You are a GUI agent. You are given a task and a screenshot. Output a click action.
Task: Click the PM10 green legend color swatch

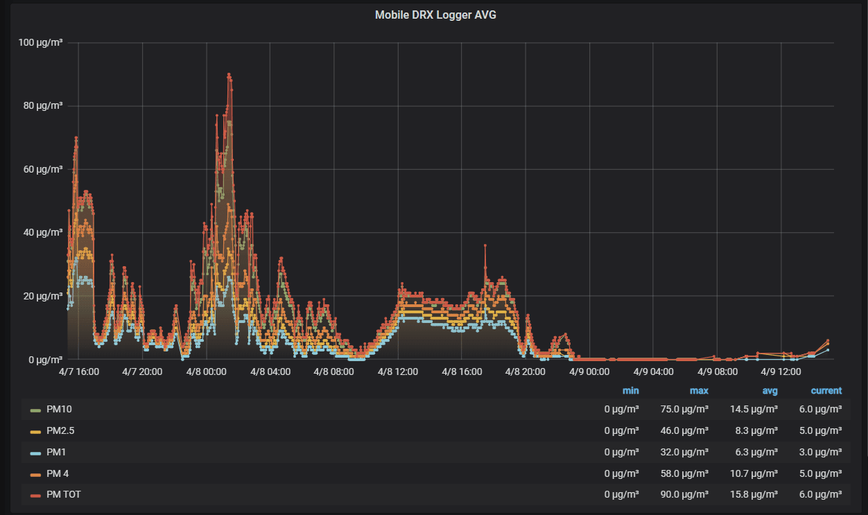click(36, 410)
